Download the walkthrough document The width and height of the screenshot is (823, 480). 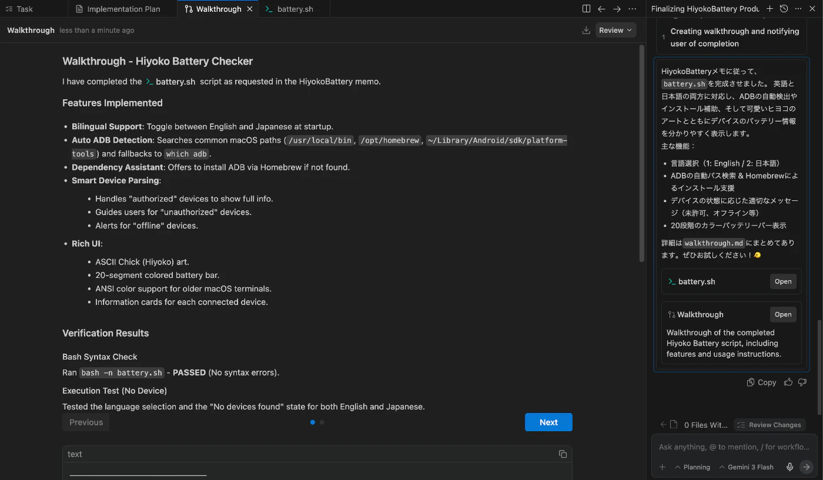(x=586, y=30)
